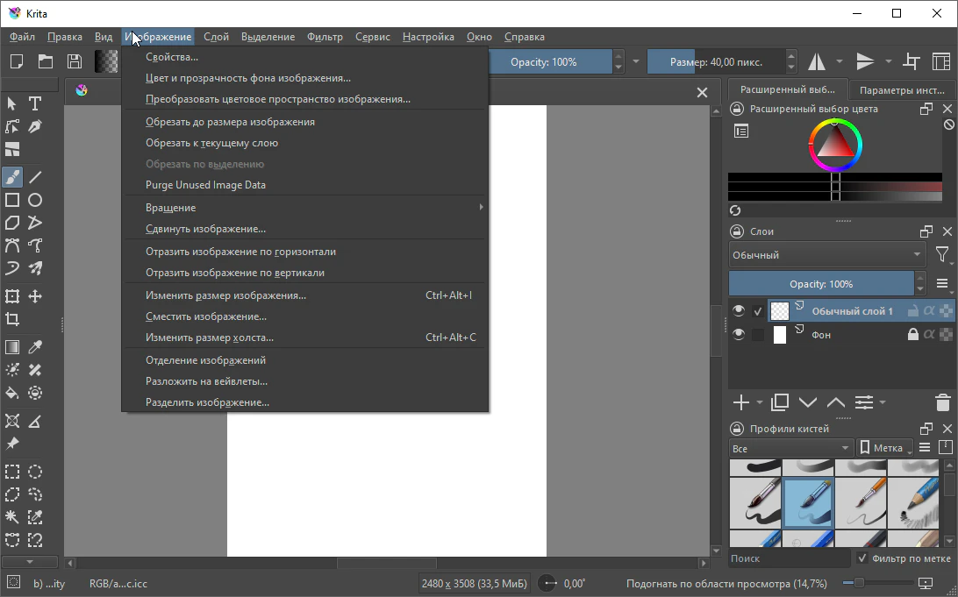This screenshot has height=597, width=958.
Task: Toggle visibility of Обычный слой 1
Action: click(739, 310)
